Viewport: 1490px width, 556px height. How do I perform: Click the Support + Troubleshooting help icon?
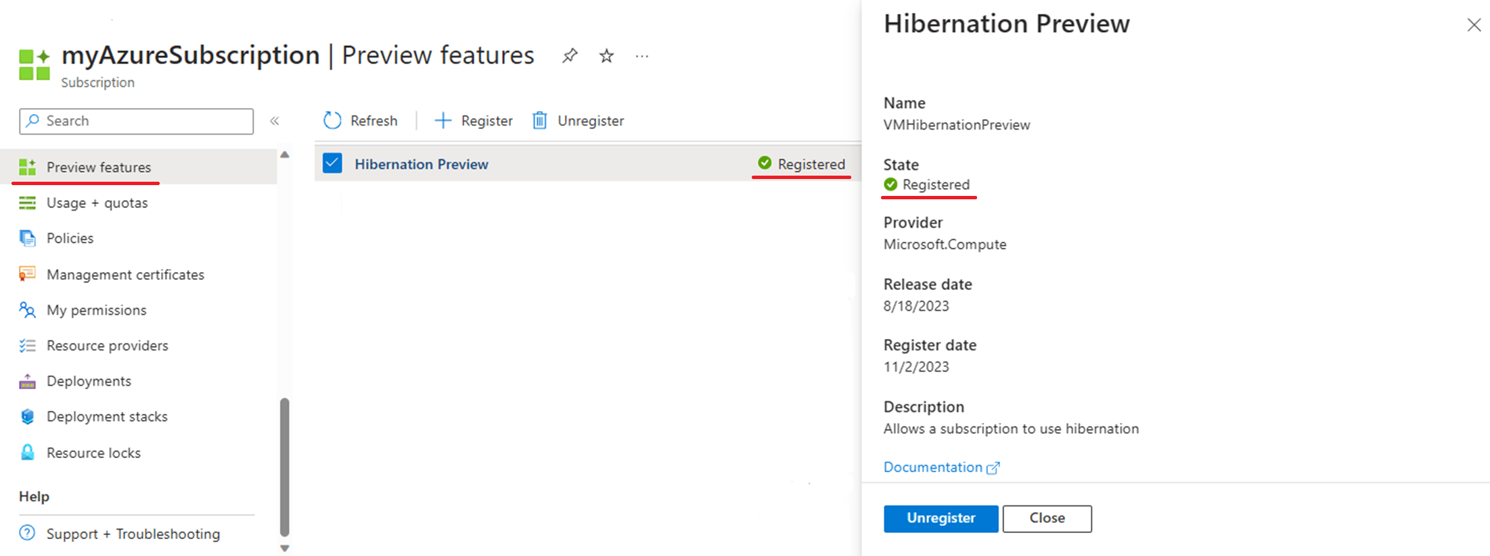[27, 533]
